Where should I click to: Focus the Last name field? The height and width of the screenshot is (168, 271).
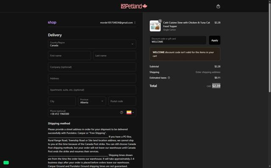tap(115, 56)
